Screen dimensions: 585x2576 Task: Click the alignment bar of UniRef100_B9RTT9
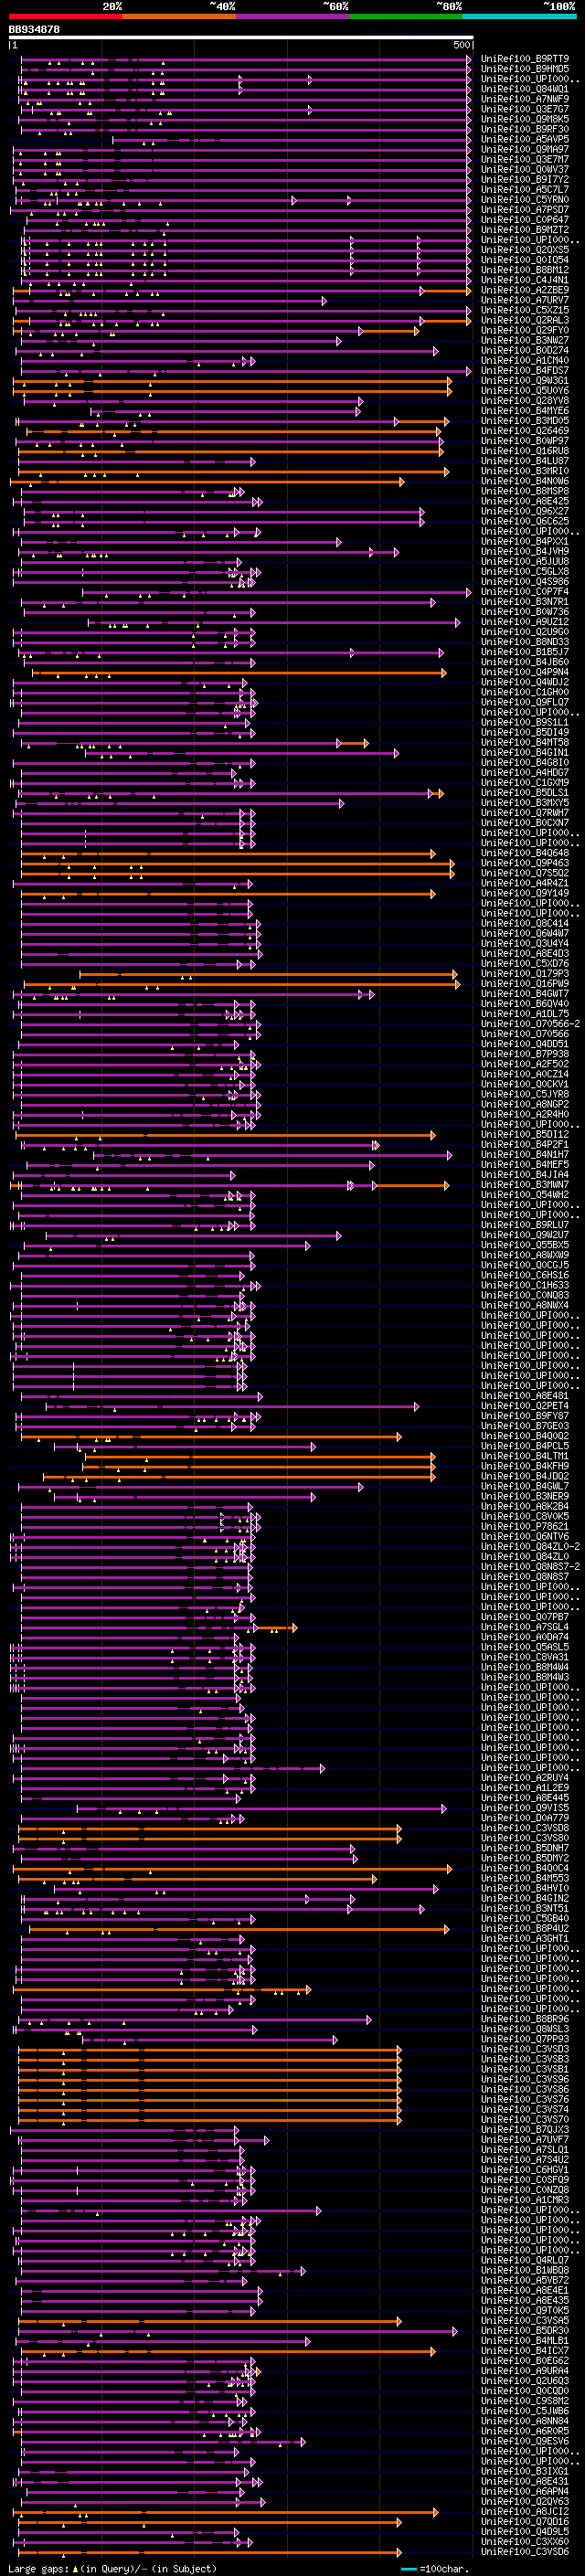[x=246, y=59]
